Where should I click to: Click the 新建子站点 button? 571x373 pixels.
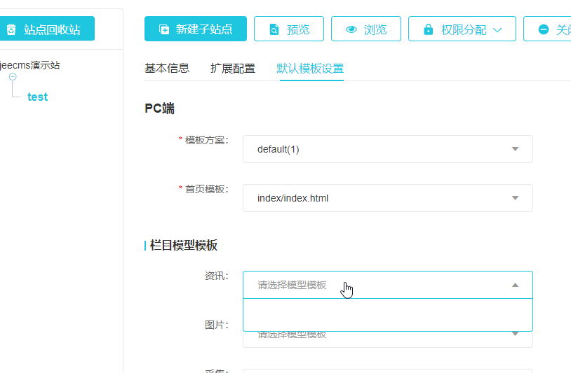tap(196, 29)
